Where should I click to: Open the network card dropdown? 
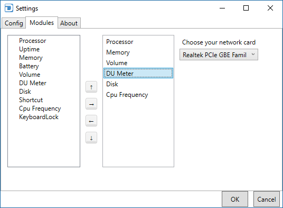219,55
